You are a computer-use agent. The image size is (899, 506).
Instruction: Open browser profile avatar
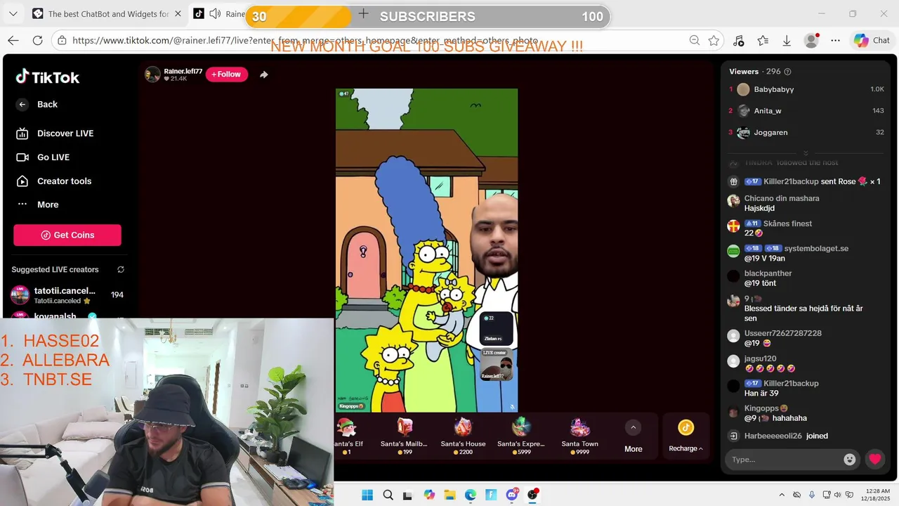811,41
